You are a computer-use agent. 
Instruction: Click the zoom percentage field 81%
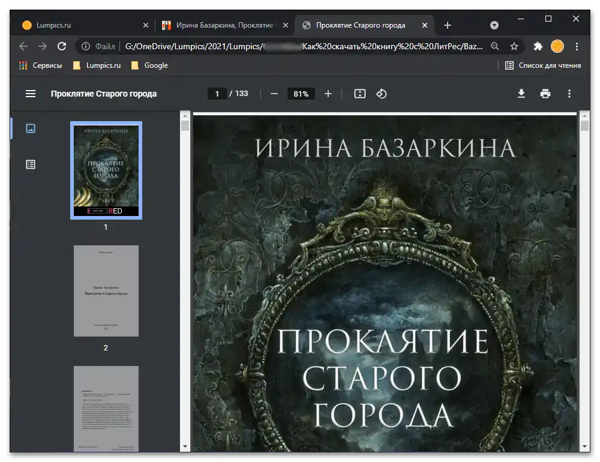pyautogui.click(x=301, y=94)
